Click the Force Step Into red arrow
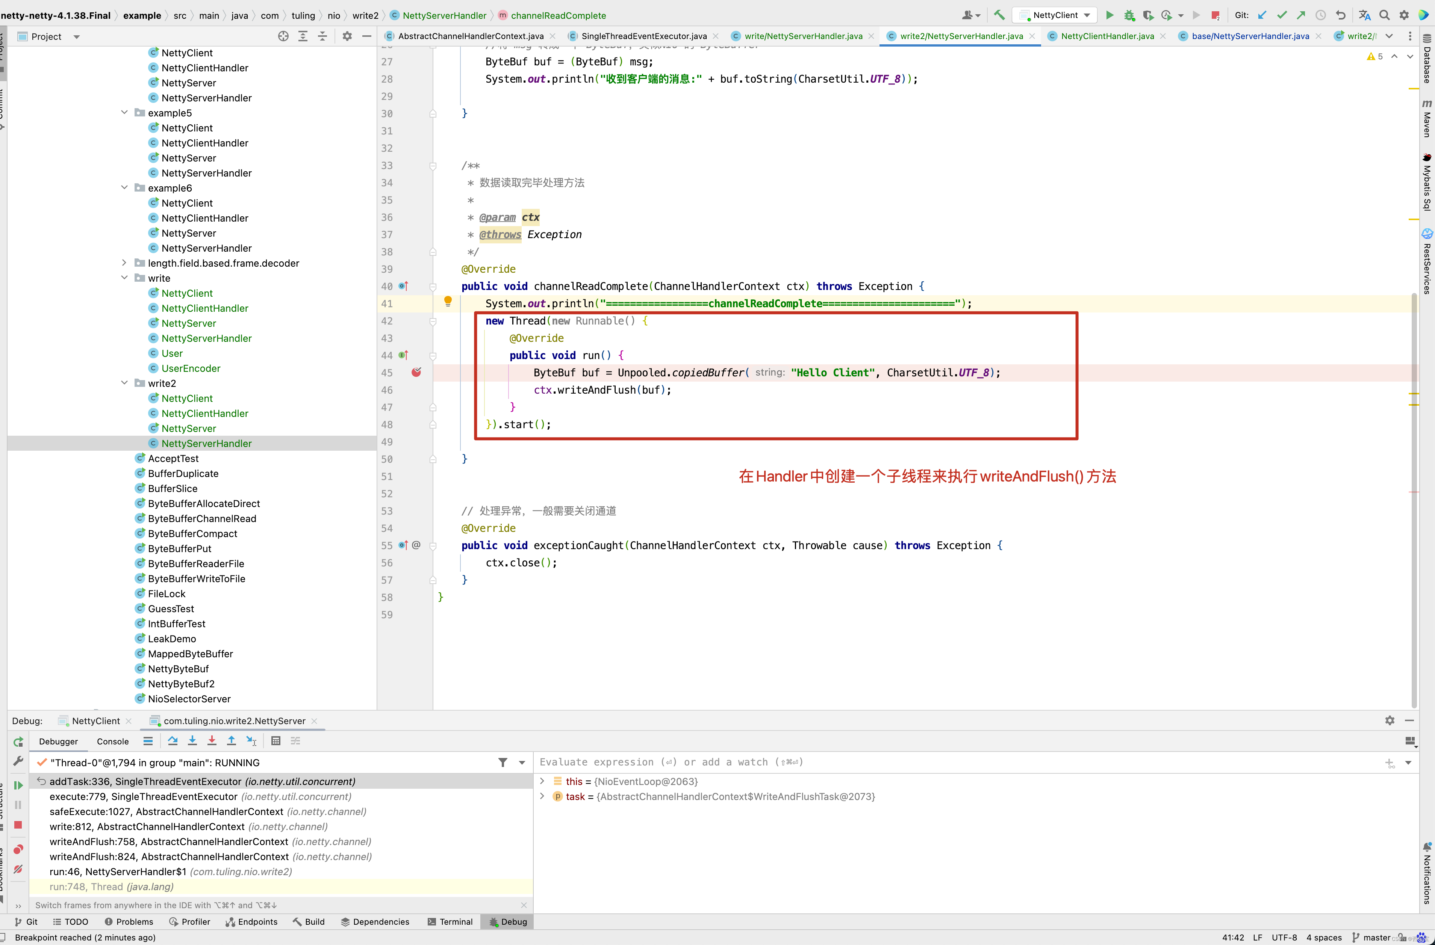Viewport: 1435px width, 945px height. pyautogui.click(x=212, y=741)
